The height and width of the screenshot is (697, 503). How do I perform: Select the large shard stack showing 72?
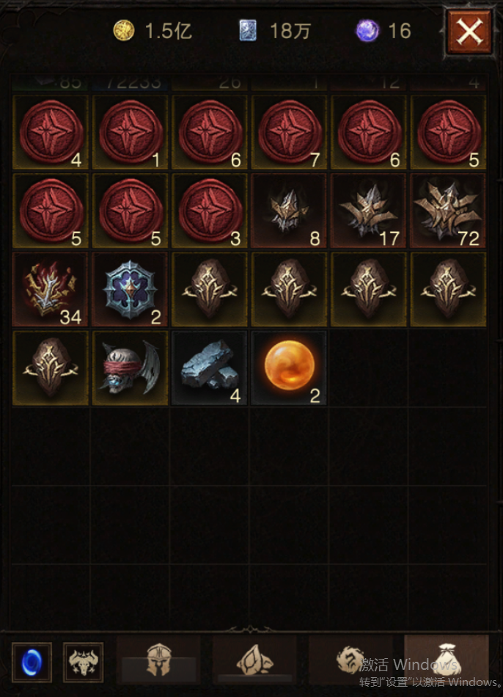pyautogui.click(x=448, y=211)
